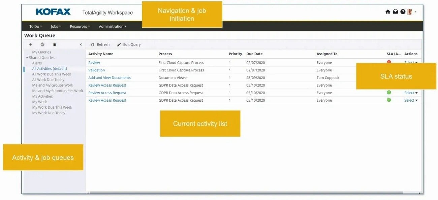The height and width of the screenshot is (200, 438).
Task: Open the Jobs dropdown menu
Action: click(56, 26)
